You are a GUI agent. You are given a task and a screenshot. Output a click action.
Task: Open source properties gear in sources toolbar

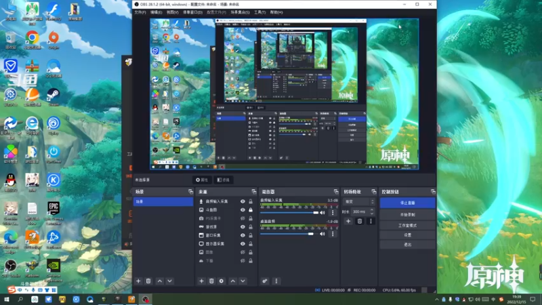[x=222, y=281]
